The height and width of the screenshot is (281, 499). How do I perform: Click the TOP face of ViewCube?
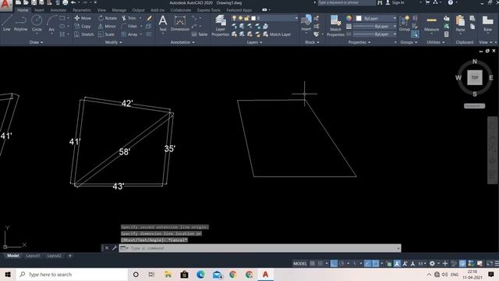pos(475,77)
